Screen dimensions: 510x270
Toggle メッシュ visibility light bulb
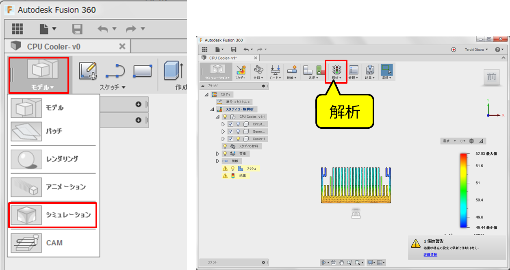coord(233,168)
